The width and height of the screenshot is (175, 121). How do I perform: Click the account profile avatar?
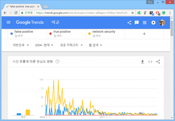coord(162,23)
